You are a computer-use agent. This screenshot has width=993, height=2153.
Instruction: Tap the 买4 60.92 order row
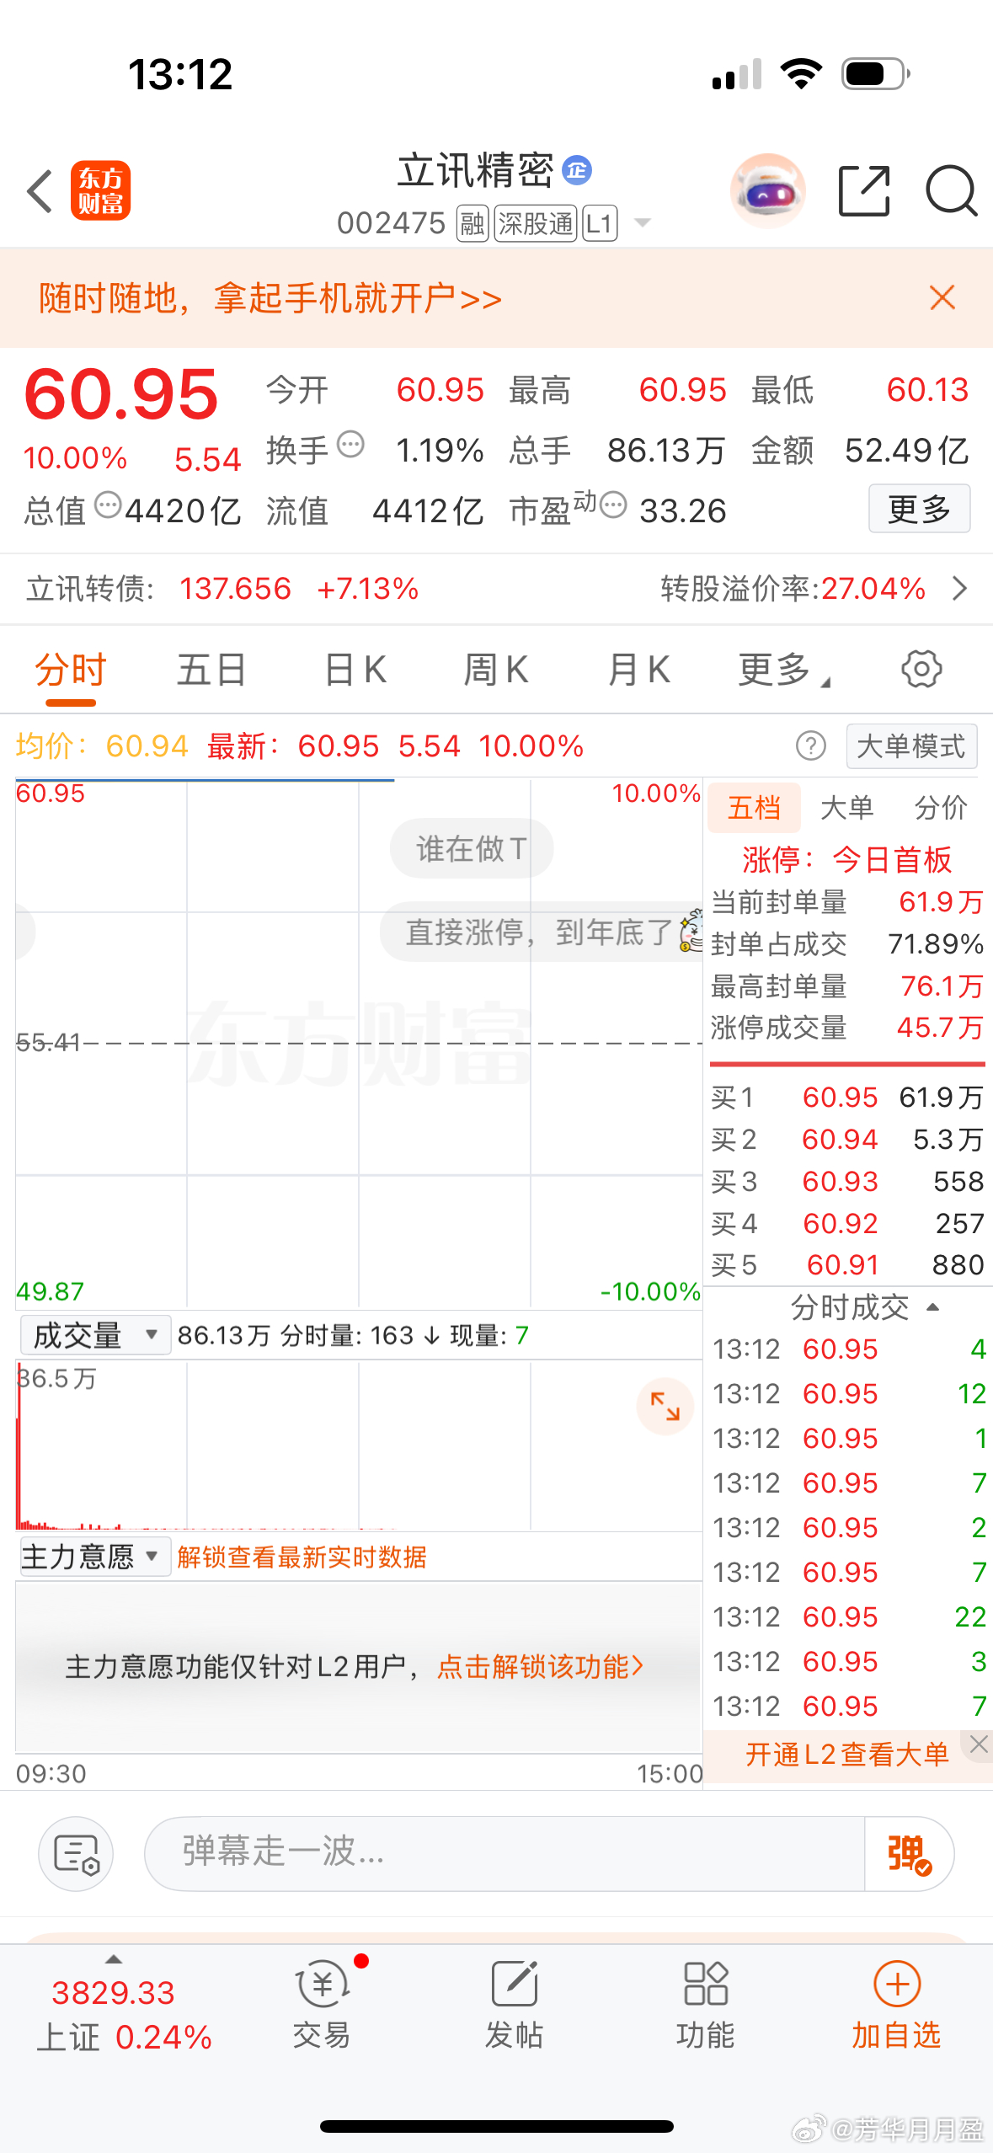coord(847,1223)
